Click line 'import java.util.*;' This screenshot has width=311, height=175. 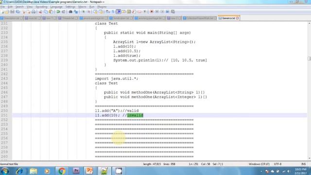point(117,79)
